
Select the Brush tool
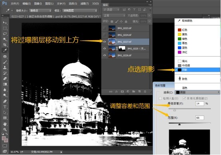coord(5,62)
